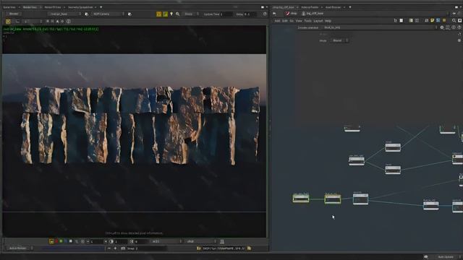Viewport: 463px width, 260px height.
Task: Click the camera snapshot icon
Action: point(123,248)
